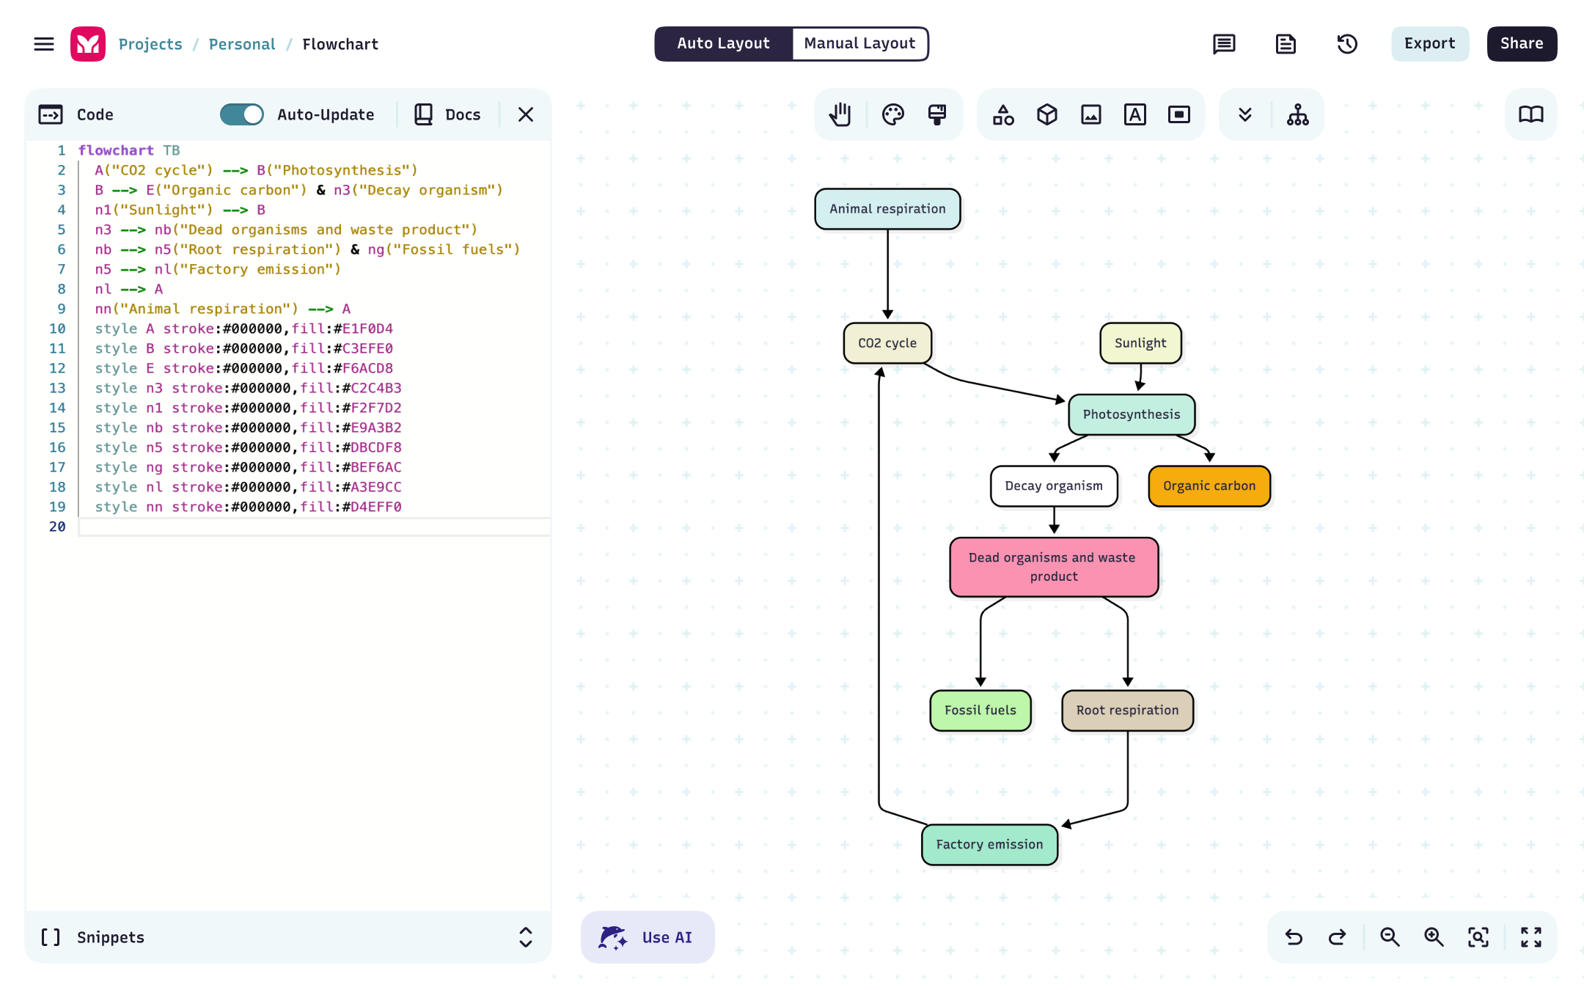Switch to Auto Layout mode
This screenshot has width=1584, height=990.
point(723,43)
